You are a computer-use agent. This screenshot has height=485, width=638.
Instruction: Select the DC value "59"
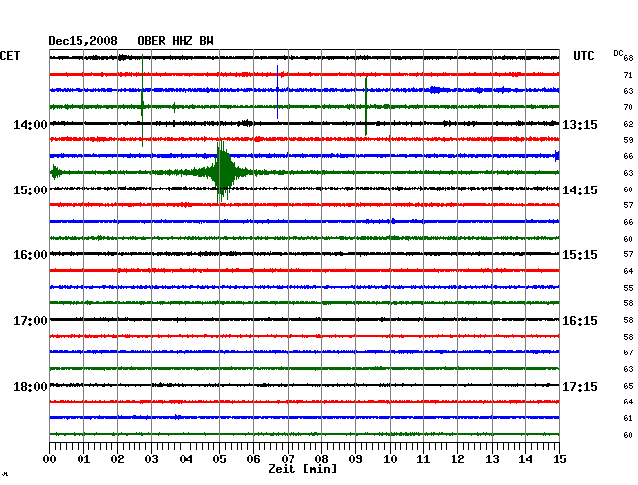pyautogui.click(x=628, y=140)
